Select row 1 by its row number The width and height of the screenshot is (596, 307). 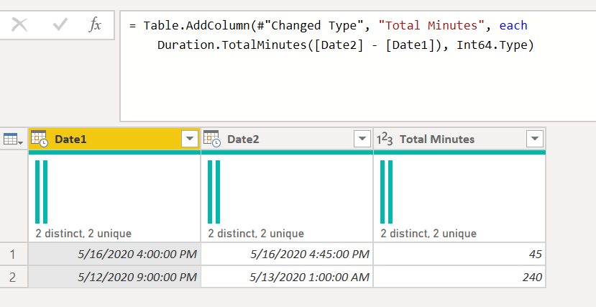(14, 255)
